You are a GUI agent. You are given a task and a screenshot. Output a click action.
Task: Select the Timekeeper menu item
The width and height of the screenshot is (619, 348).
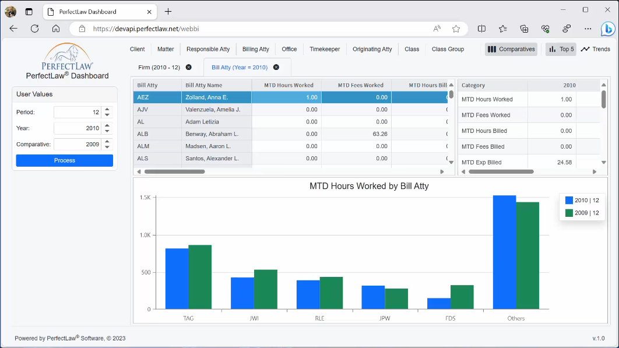click(x=325, y=50)
